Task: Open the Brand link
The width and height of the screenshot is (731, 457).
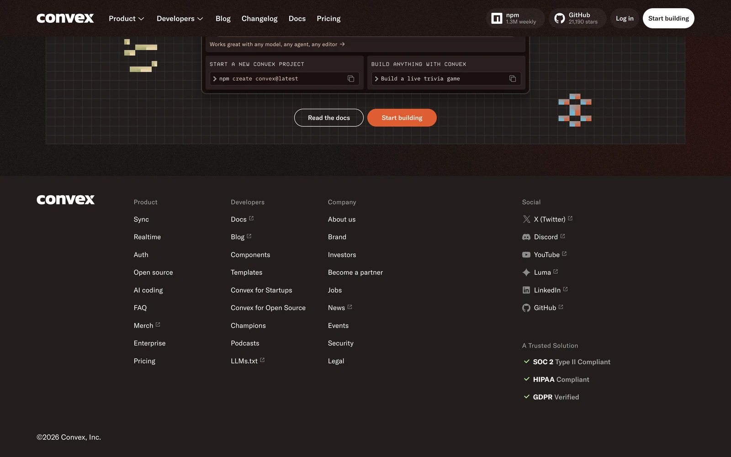Action: 337,237
